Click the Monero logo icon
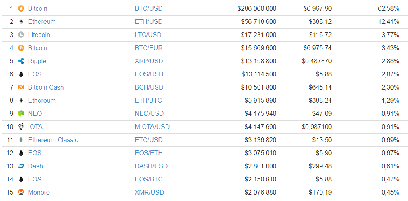The image size is (408, 201). 21,193
